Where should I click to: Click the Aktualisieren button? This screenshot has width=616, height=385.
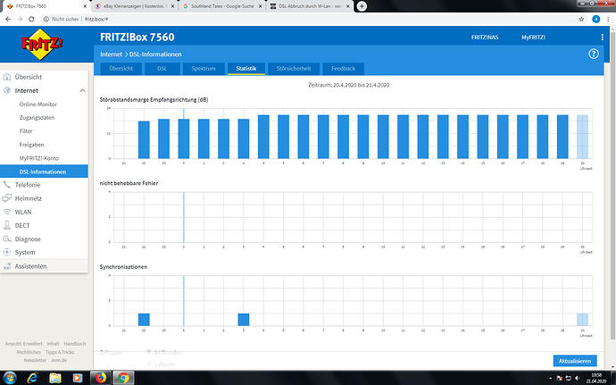click(575, 361)
